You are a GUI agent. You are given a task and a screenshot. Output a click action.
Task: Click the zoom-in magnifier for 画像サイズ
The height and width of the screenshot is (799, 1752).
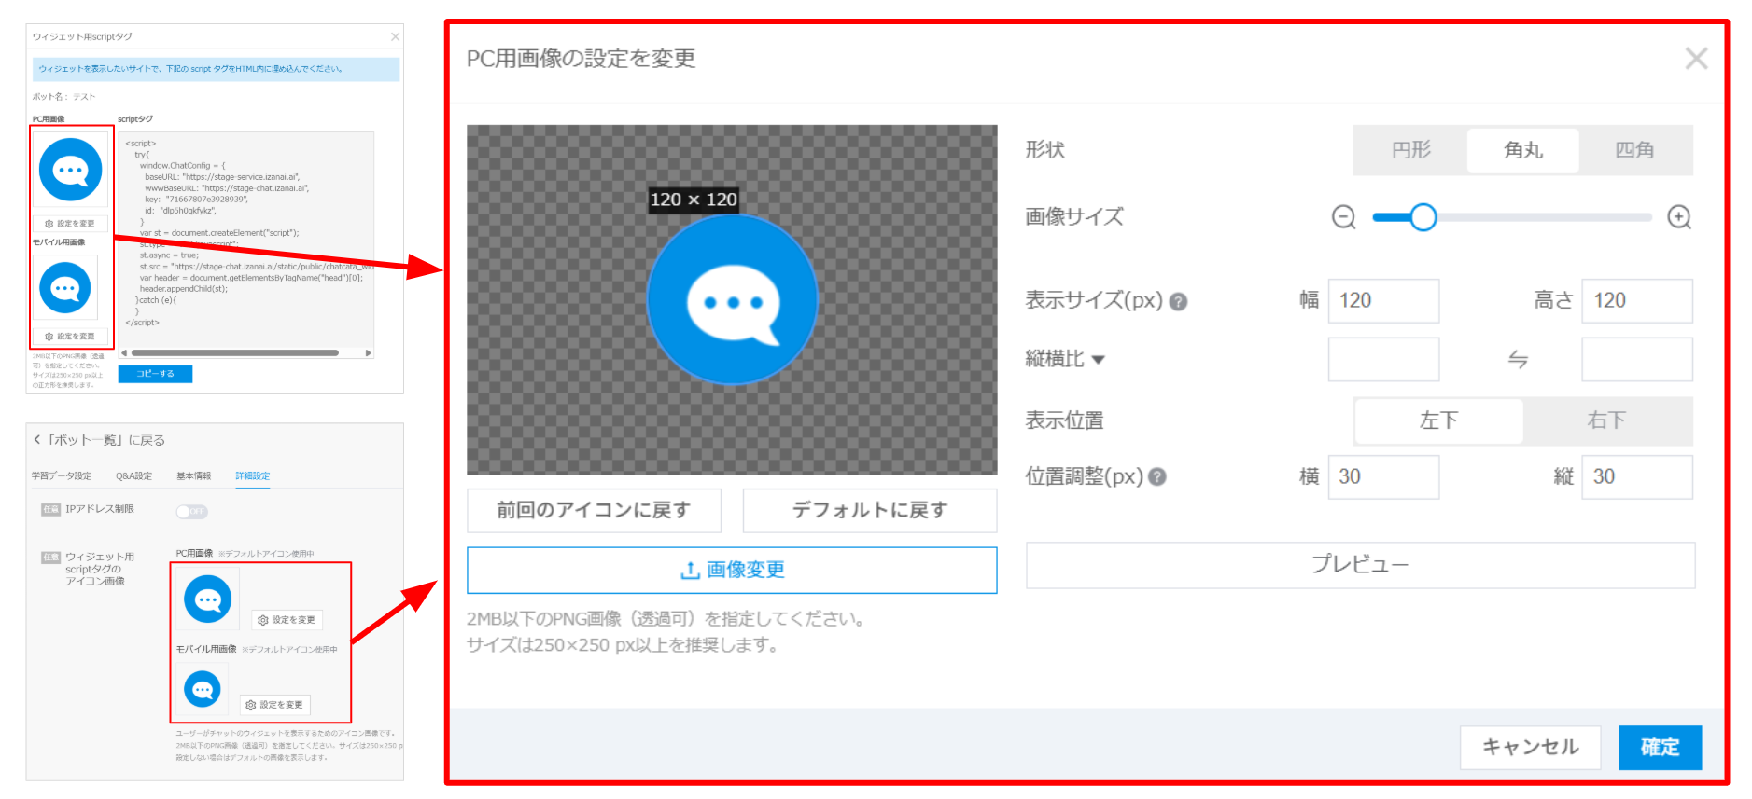pyautogui.click(x=1679, y=217)
